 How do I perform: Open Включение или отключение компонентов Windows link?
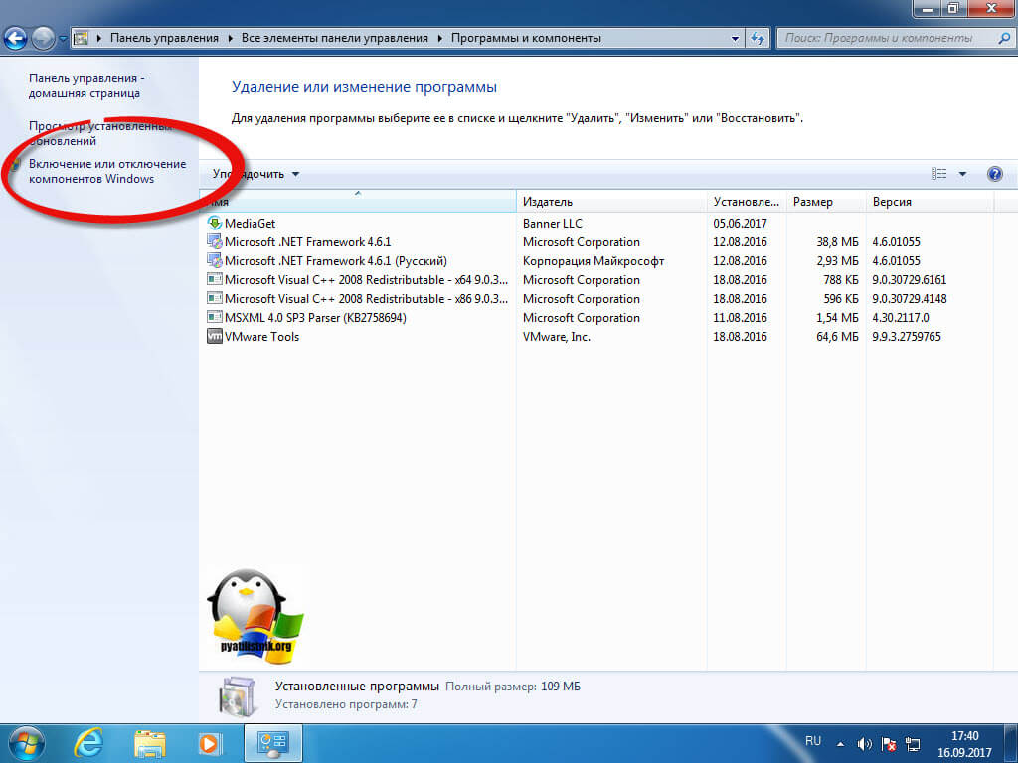[106, 171]
